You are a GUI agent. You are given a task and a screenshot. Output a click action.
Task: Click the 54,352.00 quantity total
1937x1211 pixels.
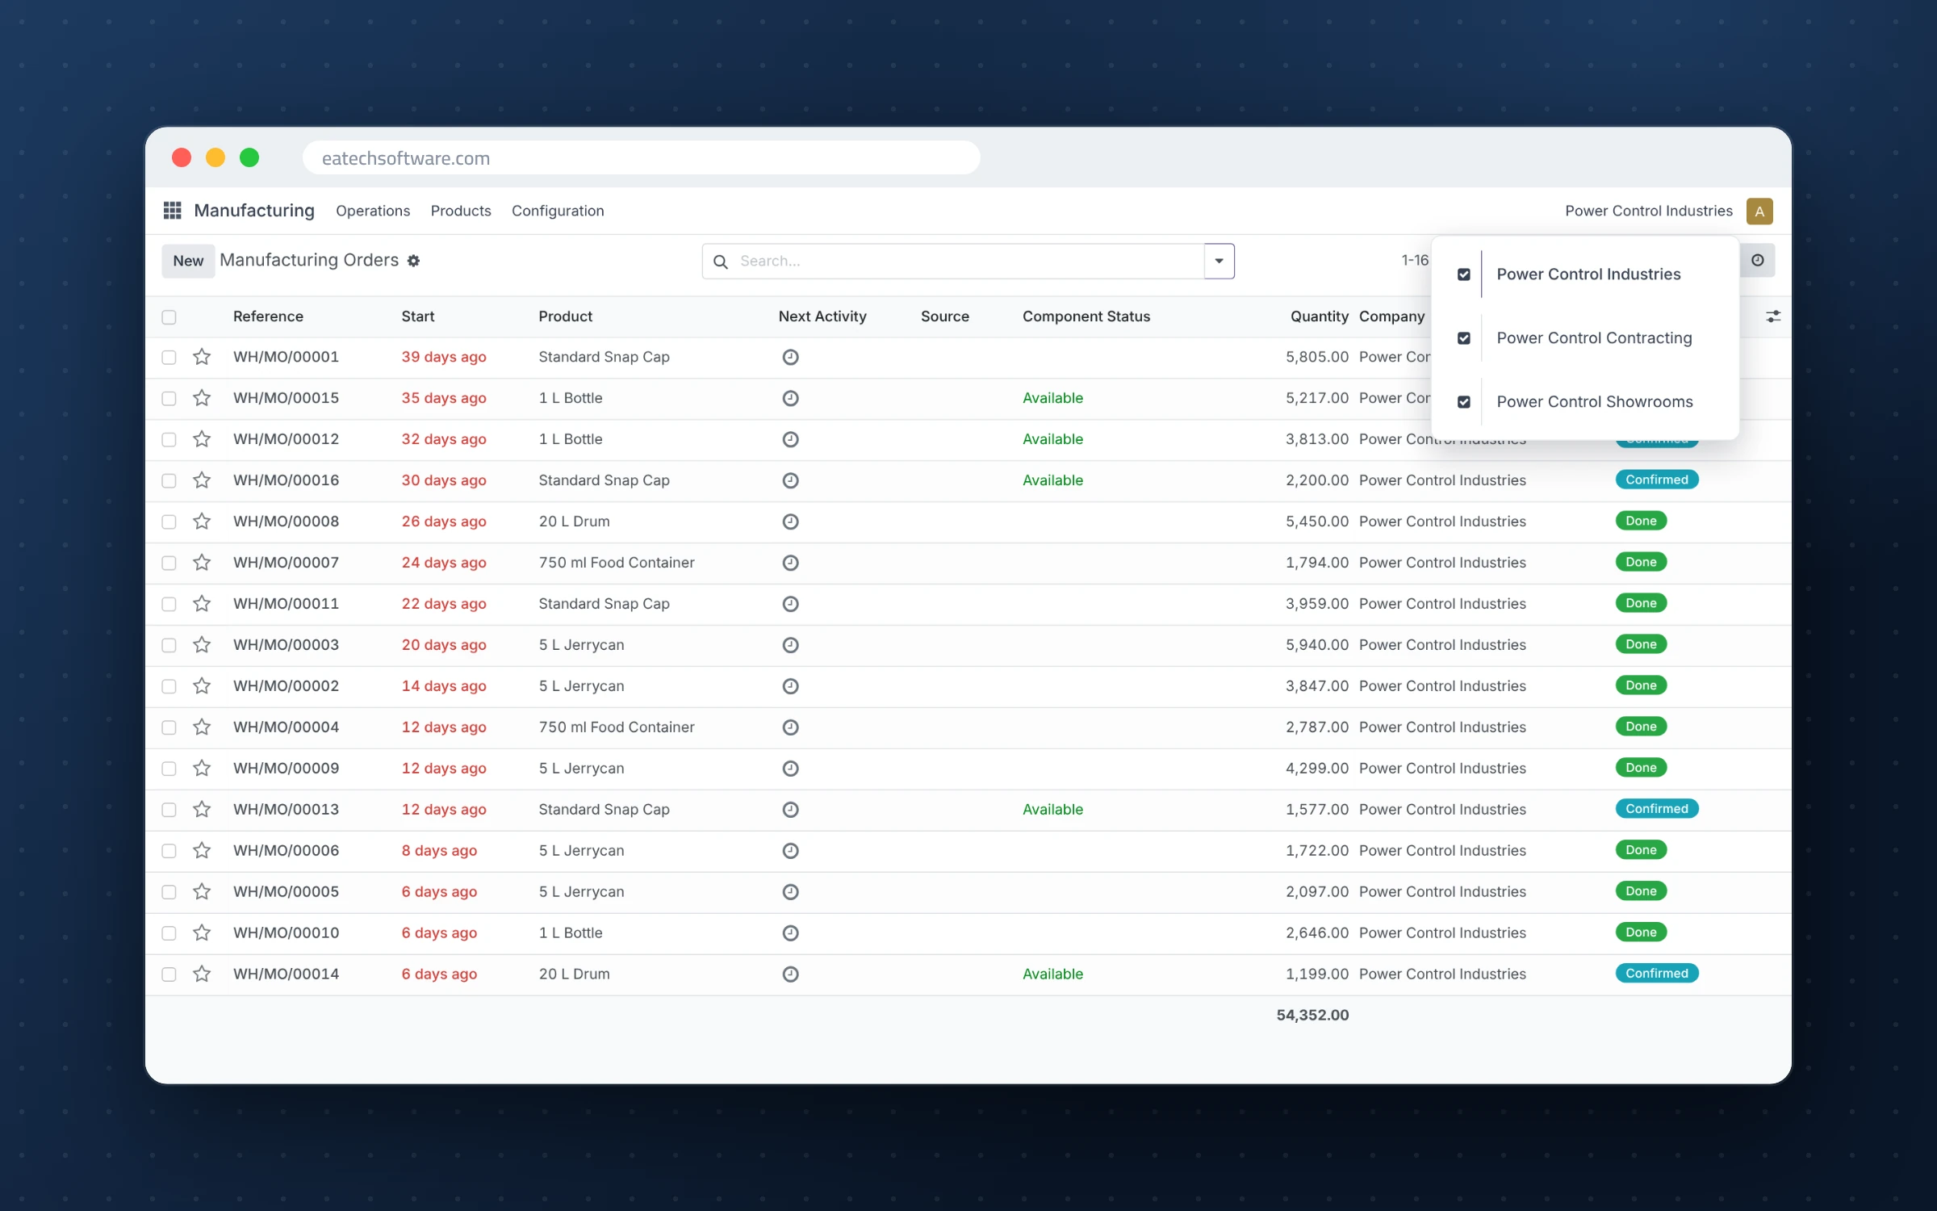[1312, 1016]
